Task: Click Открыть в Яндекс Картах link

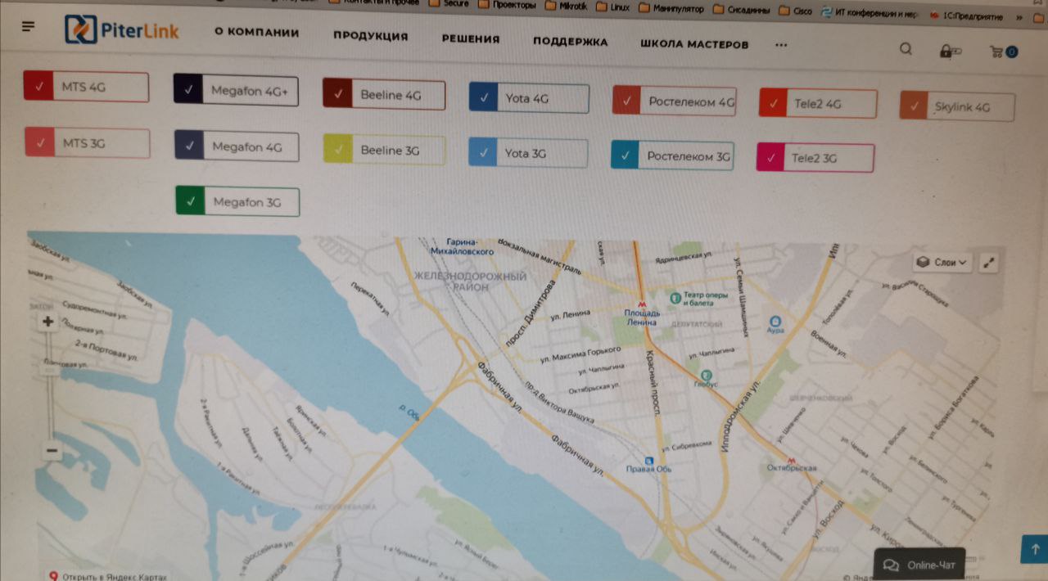Action: click(108, 576)
